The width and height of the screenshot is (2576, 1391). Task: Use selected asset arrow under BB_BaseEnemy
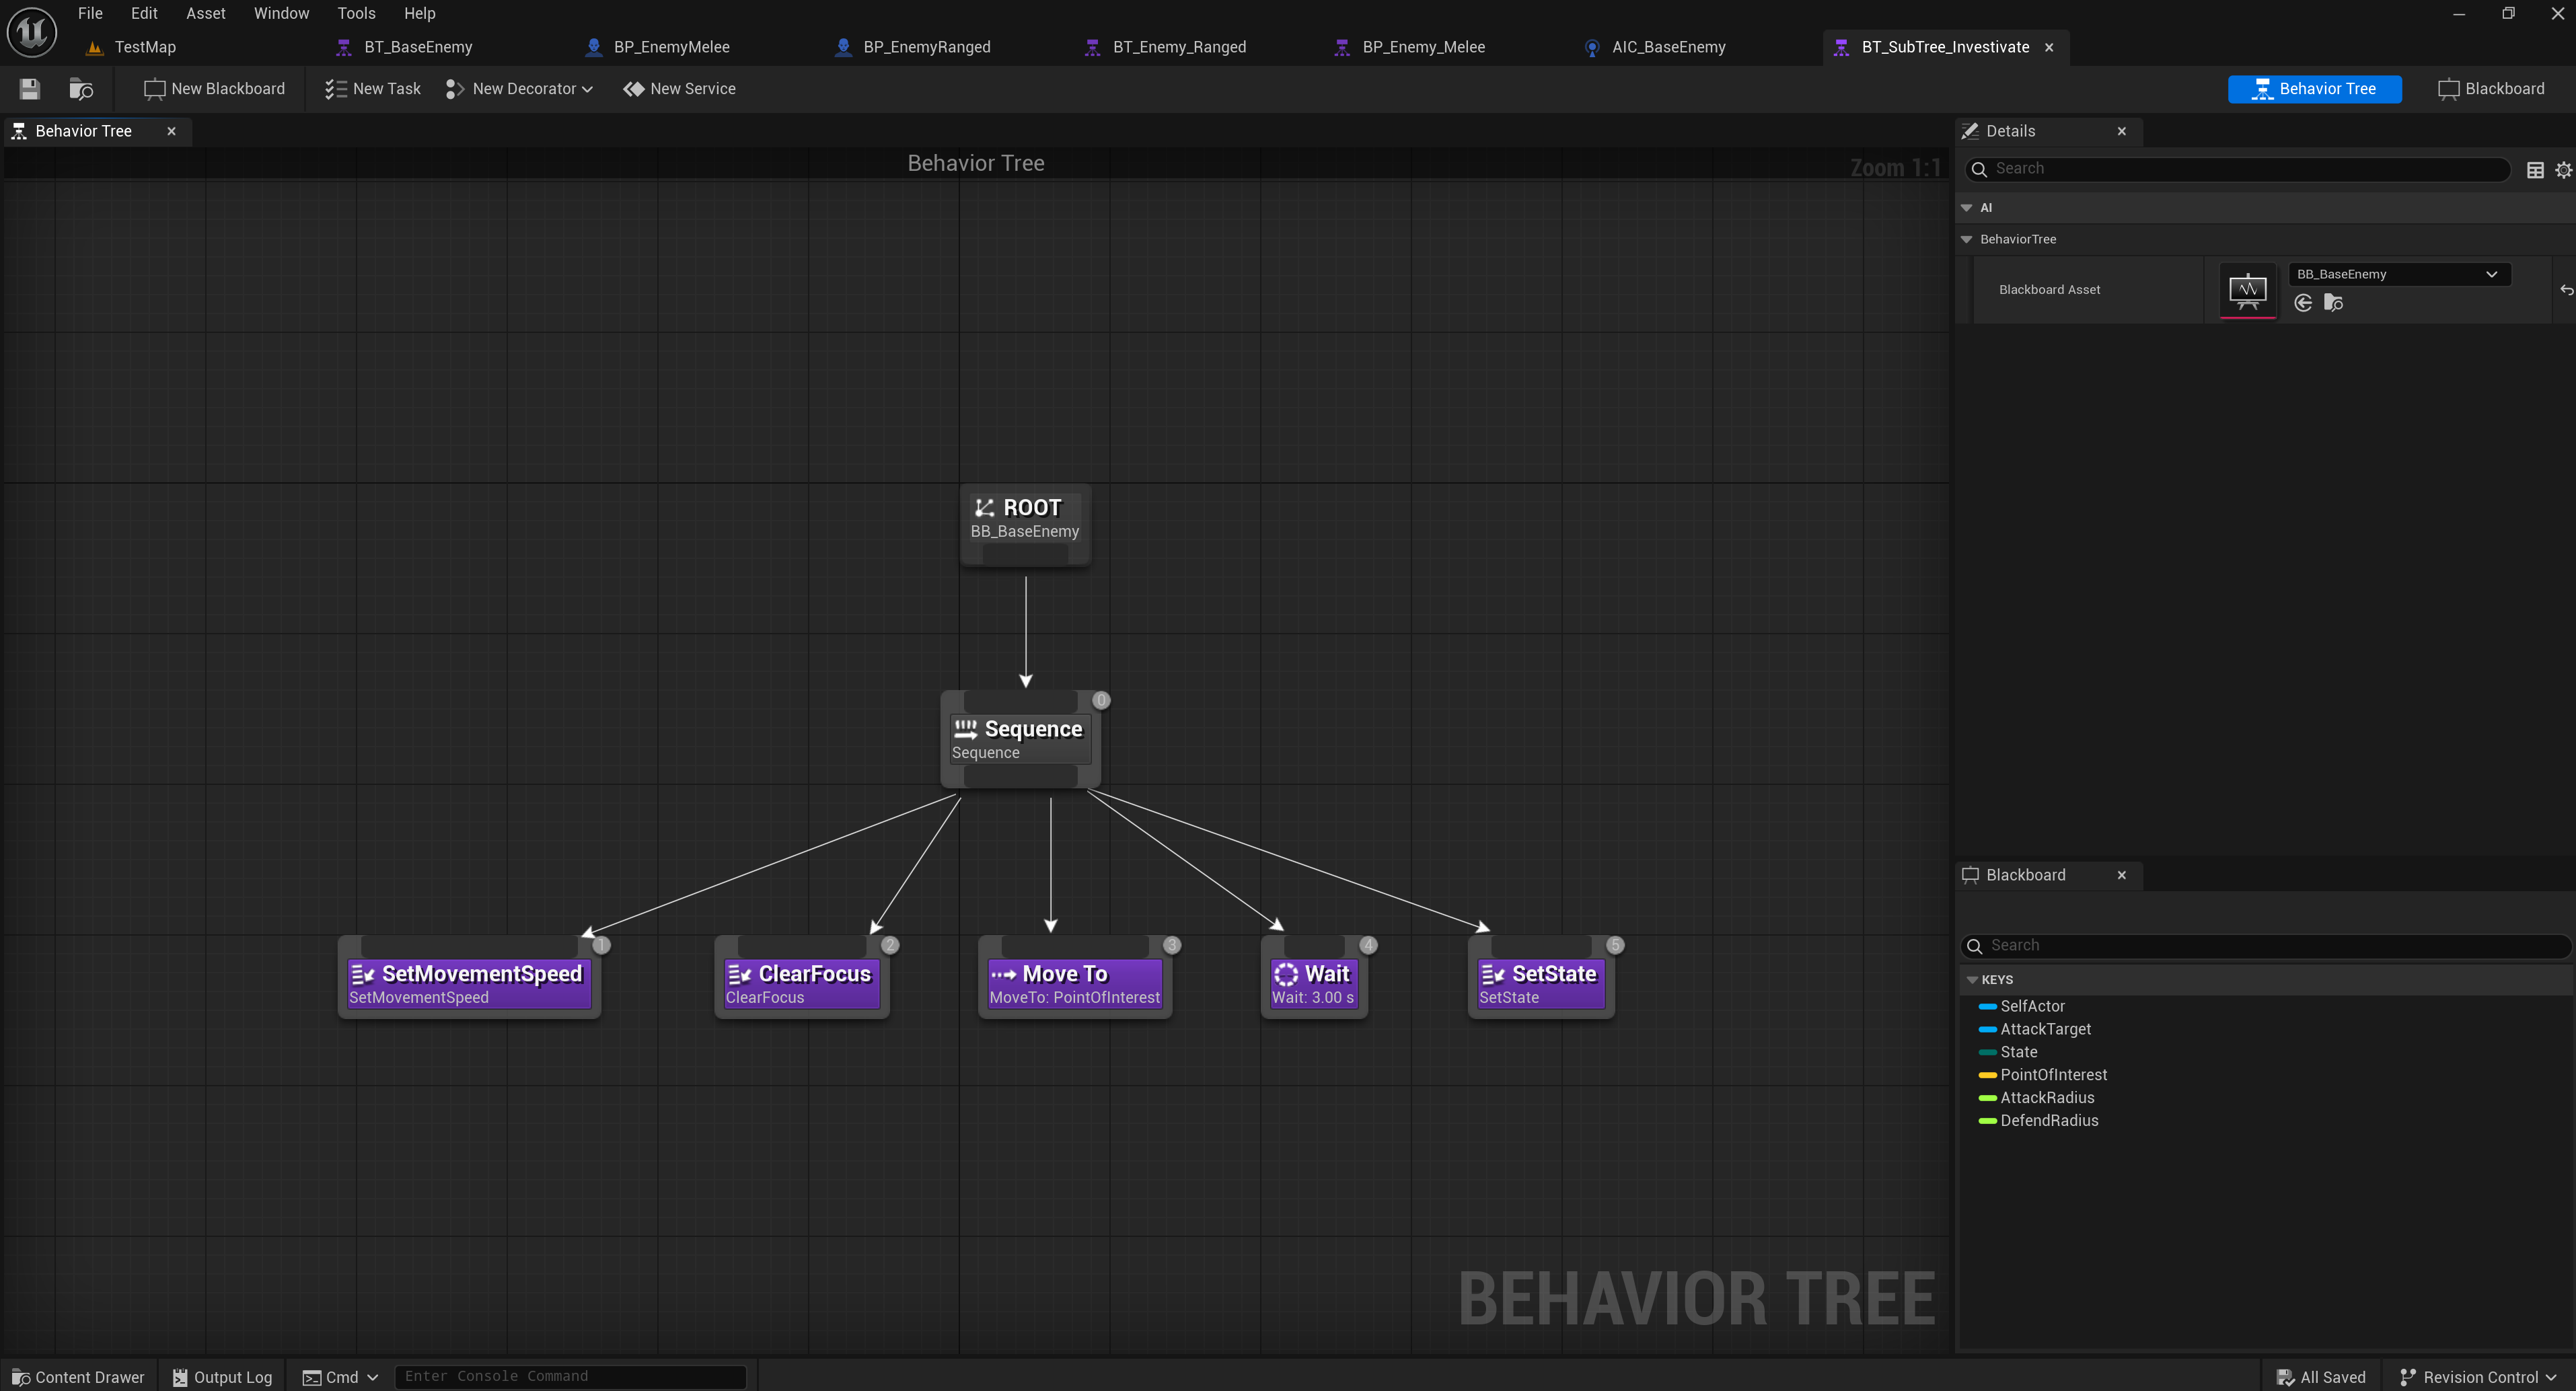[x=2303, y=303]
